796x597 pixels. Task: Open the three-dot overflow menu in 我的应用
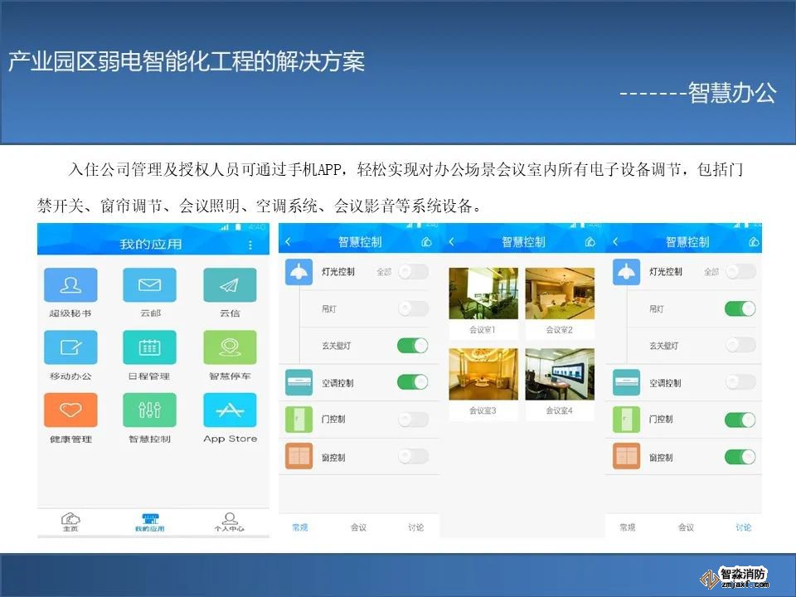click(x=251, y=245)
